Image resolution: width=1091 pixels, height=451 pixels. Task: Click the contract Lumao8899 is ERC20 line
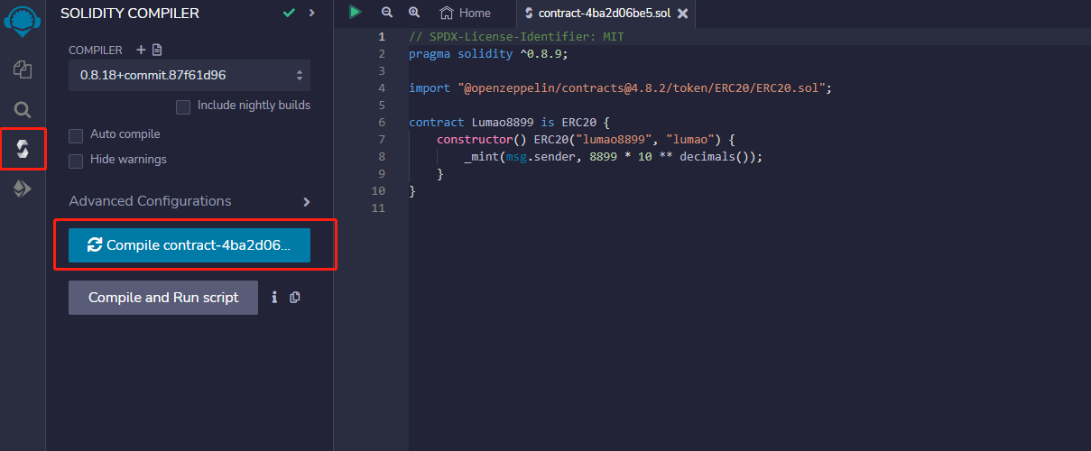pos(510,123)
